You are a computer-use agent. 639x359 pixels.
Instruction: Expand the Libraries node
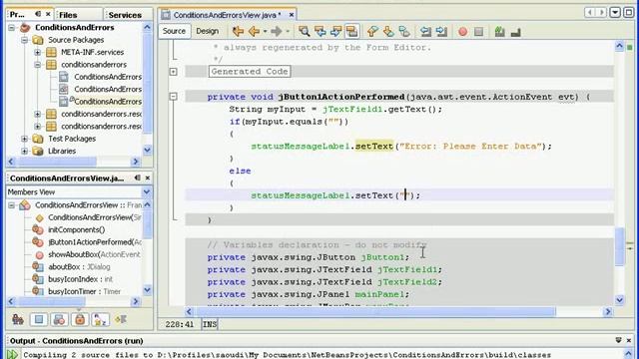[x=24, y=151]
